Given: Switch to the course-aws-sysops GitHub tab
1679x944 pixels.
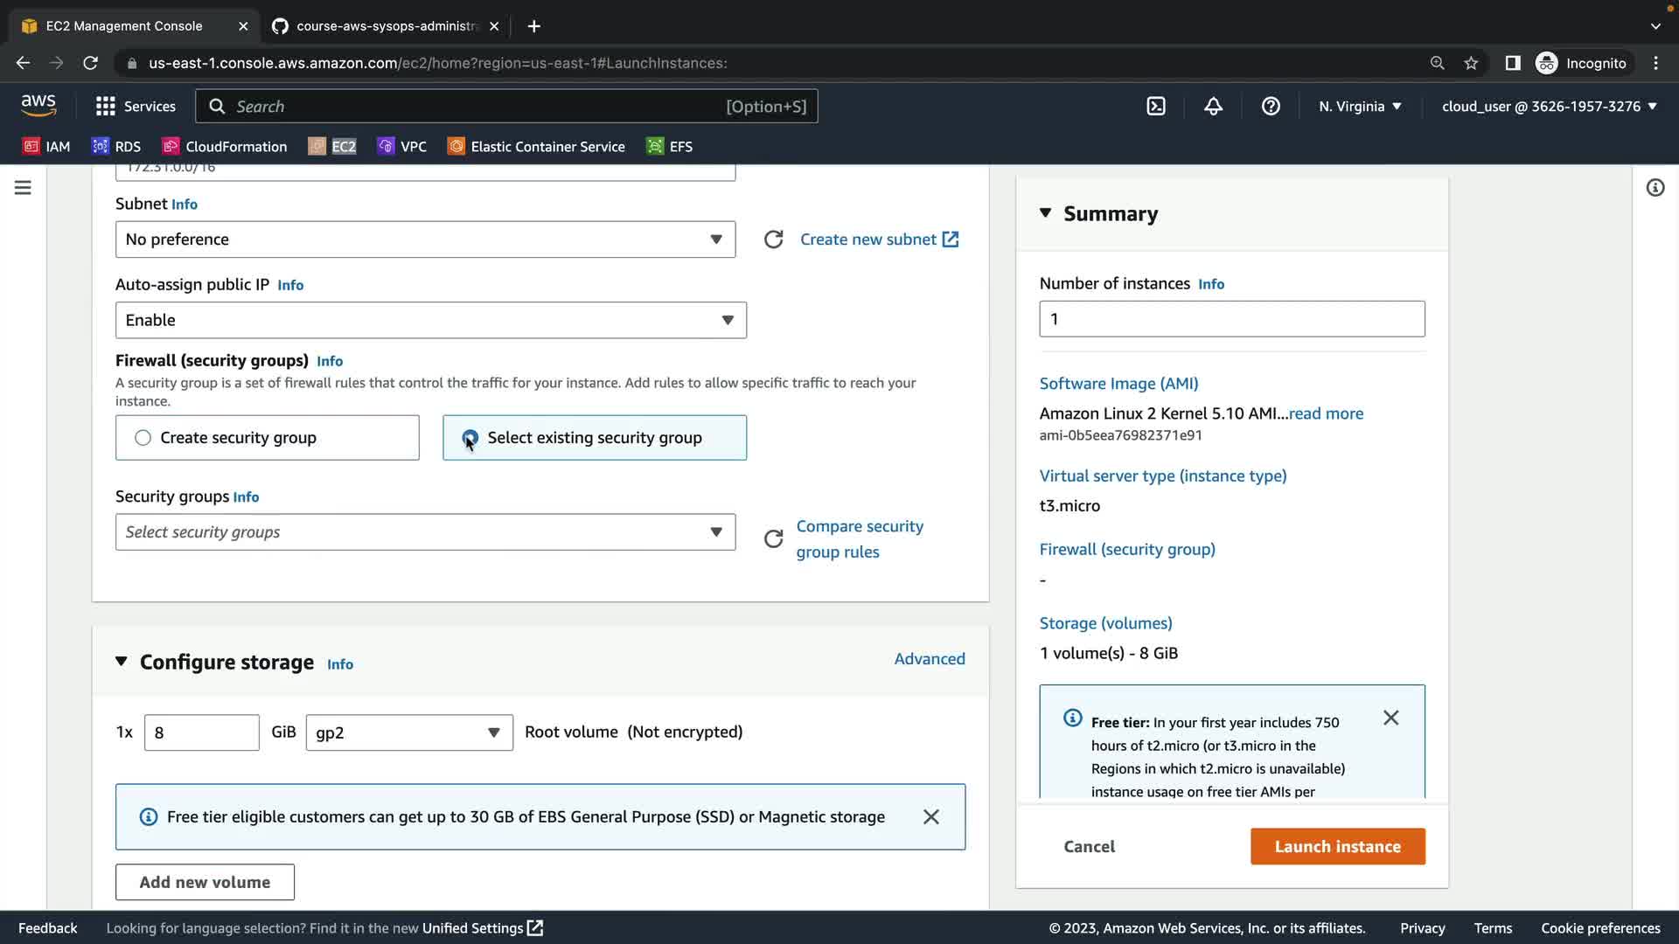Looking at the screenshot, I should [x=385, y=26].
